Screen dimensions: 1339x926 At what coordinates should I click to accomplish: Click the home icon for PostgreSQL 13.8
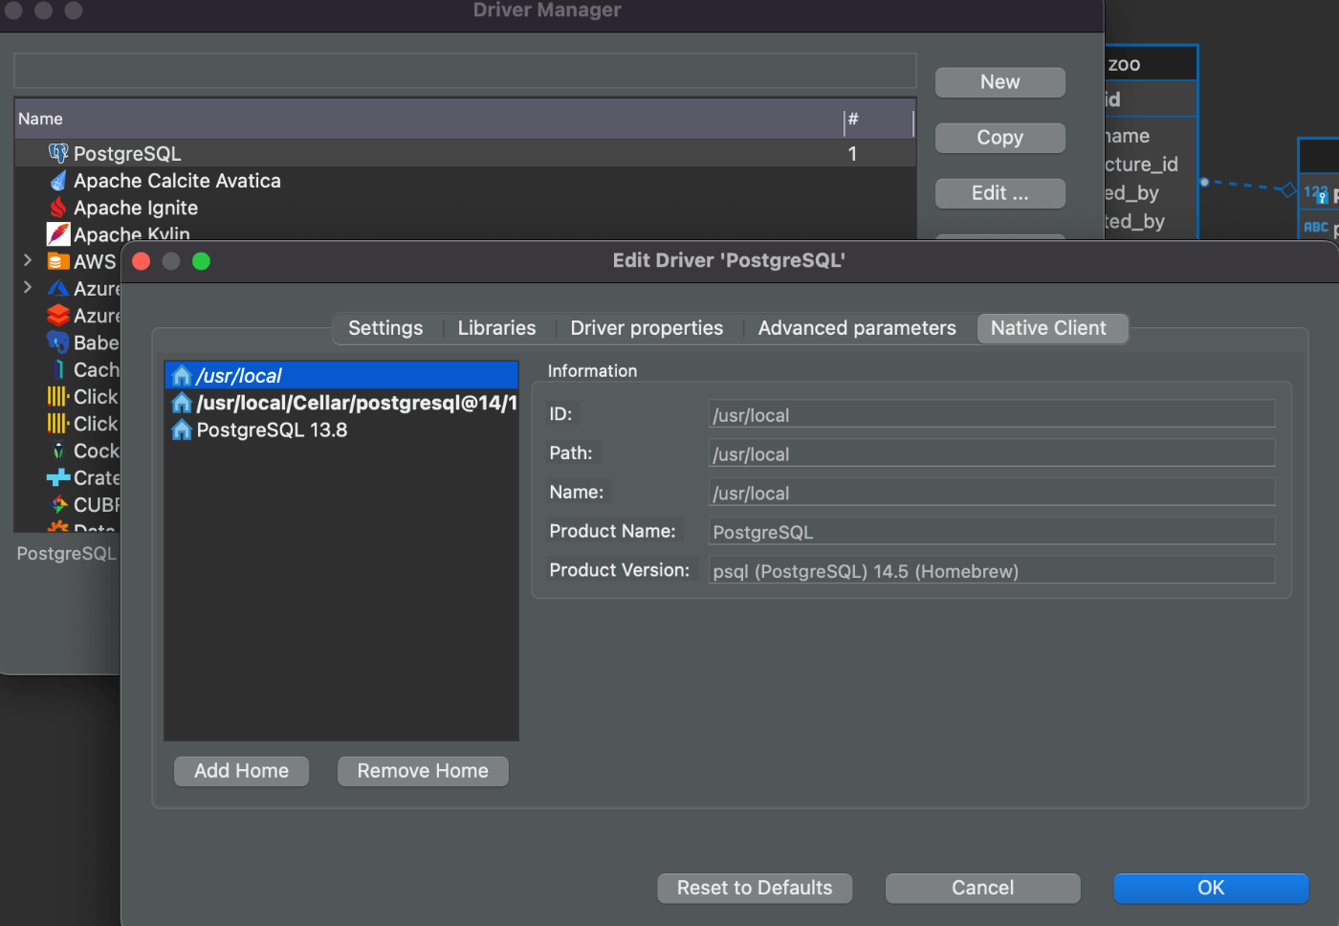[182, 430]
